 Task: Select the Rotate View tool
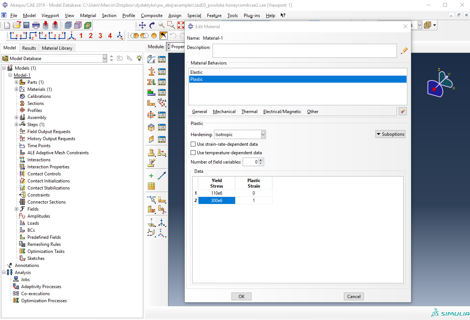152,25
